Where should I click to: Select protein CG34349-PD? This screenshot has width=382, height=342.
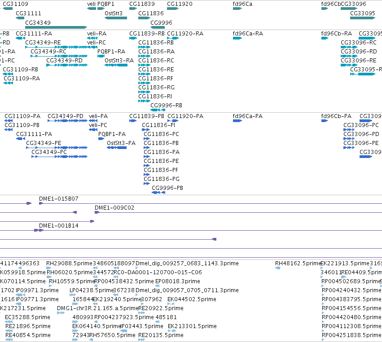[66, 116]
